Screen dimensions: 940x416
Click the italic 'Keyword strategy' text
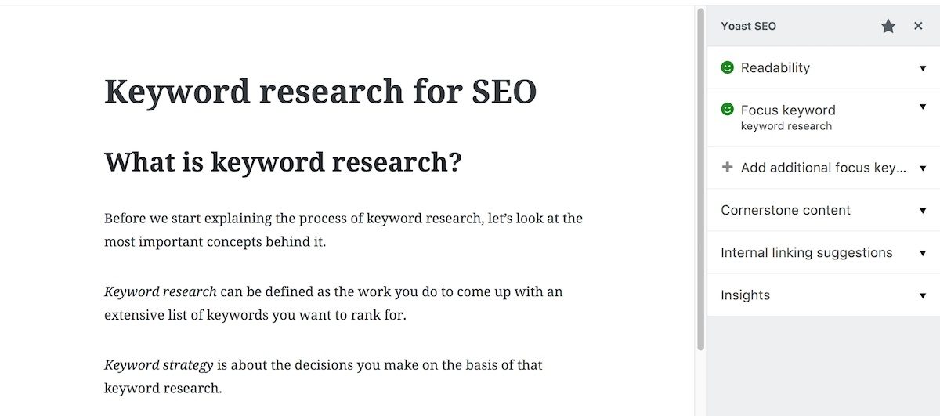(x=159, y=365)
